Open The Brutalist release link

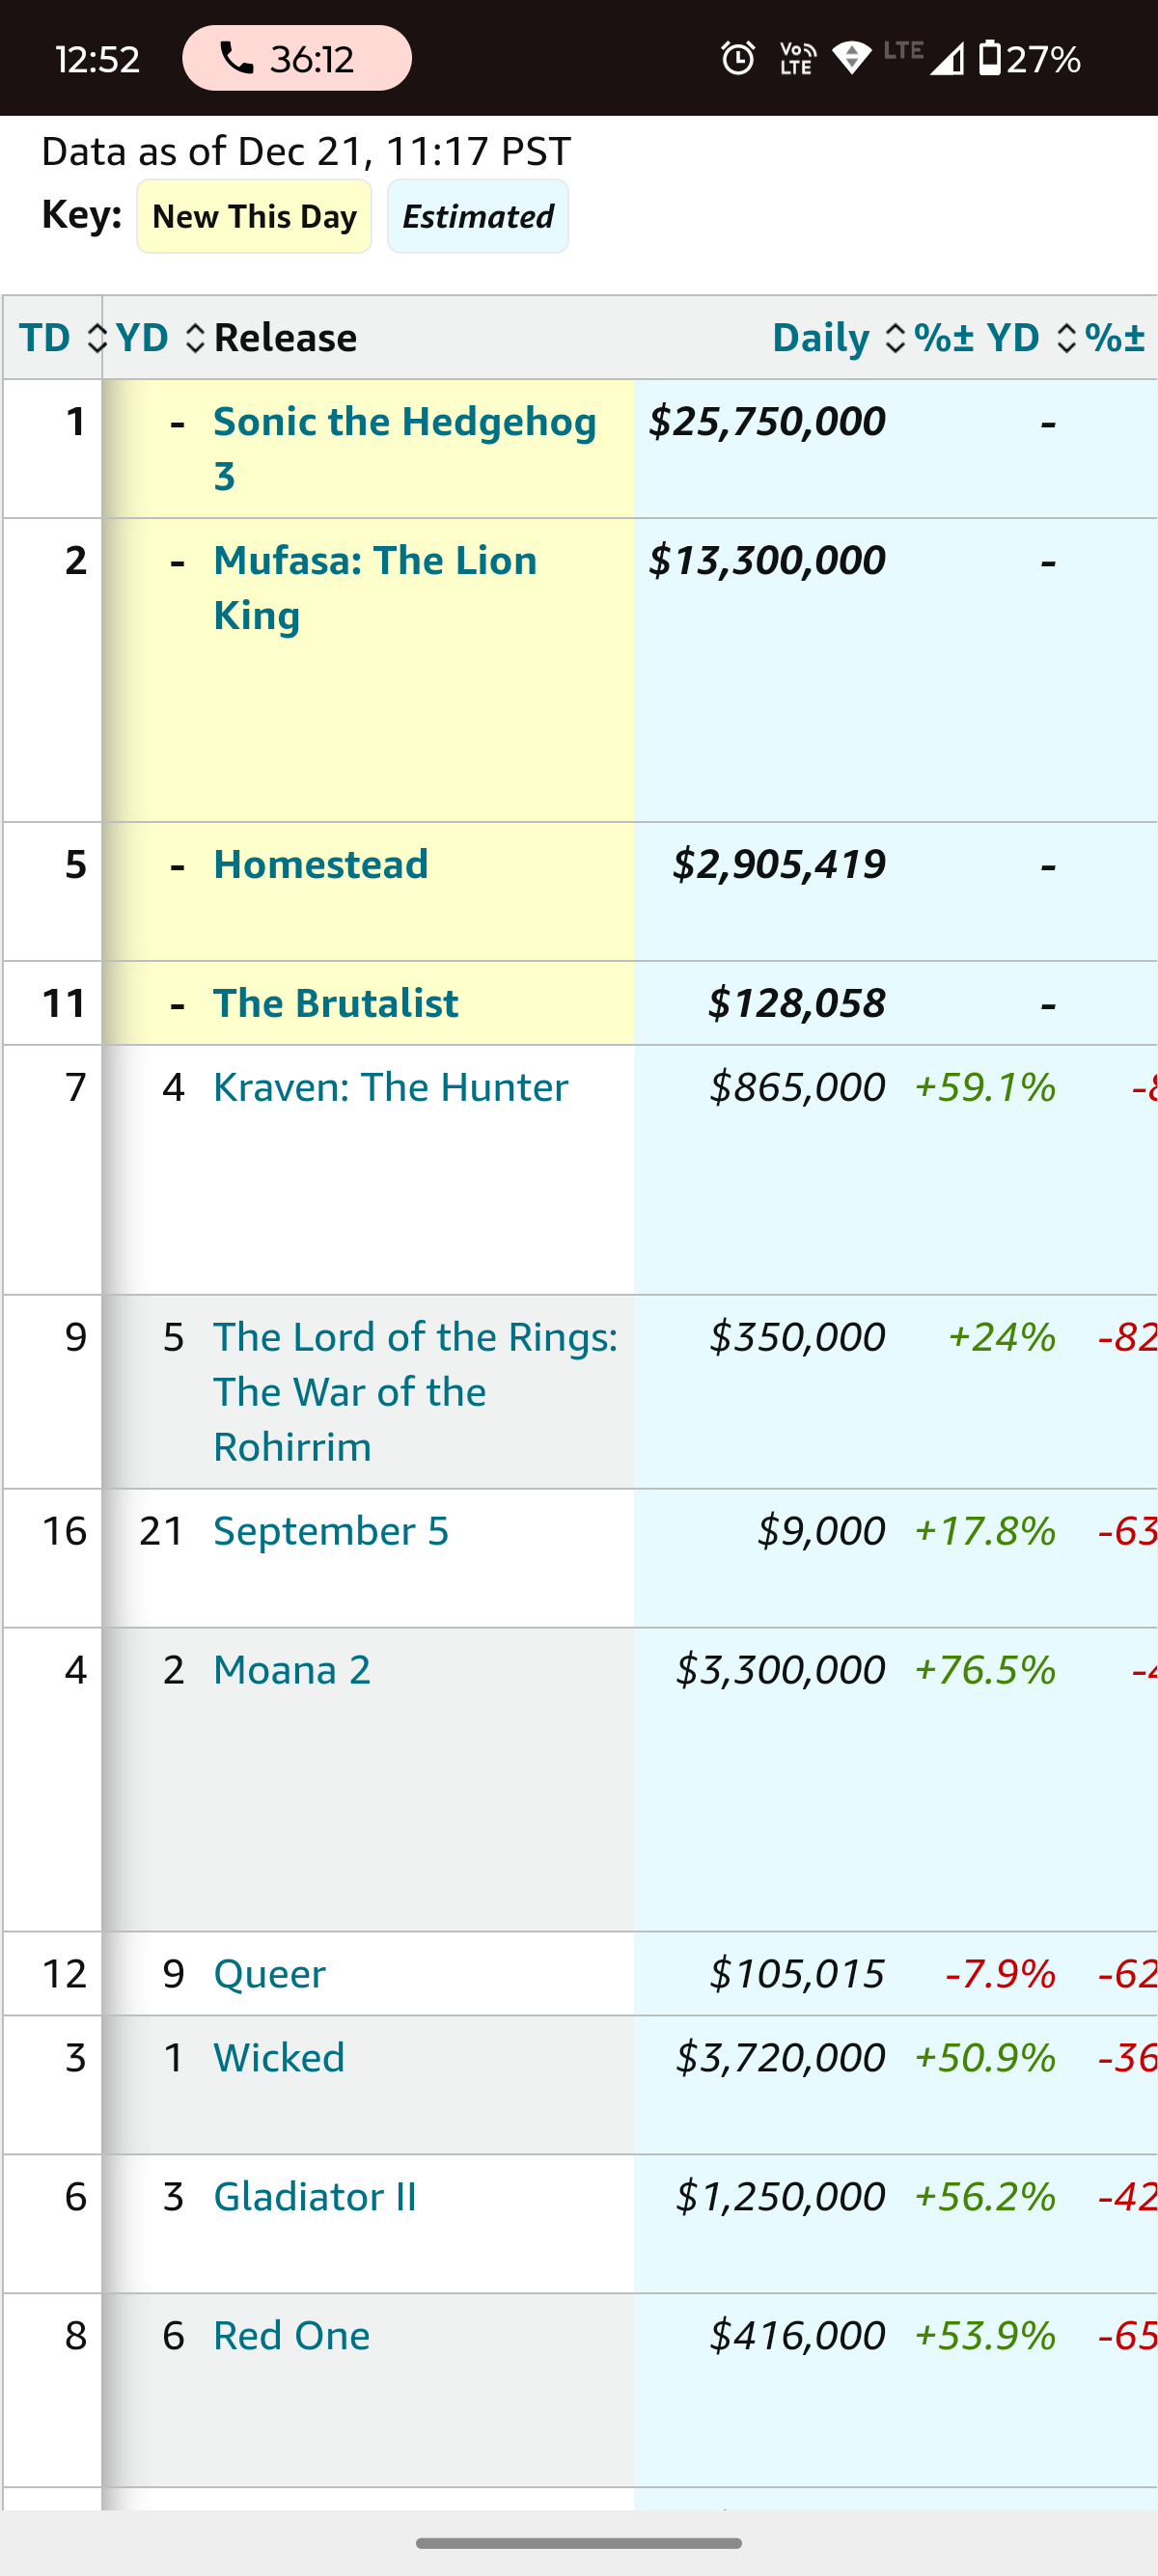point(336,1003)
